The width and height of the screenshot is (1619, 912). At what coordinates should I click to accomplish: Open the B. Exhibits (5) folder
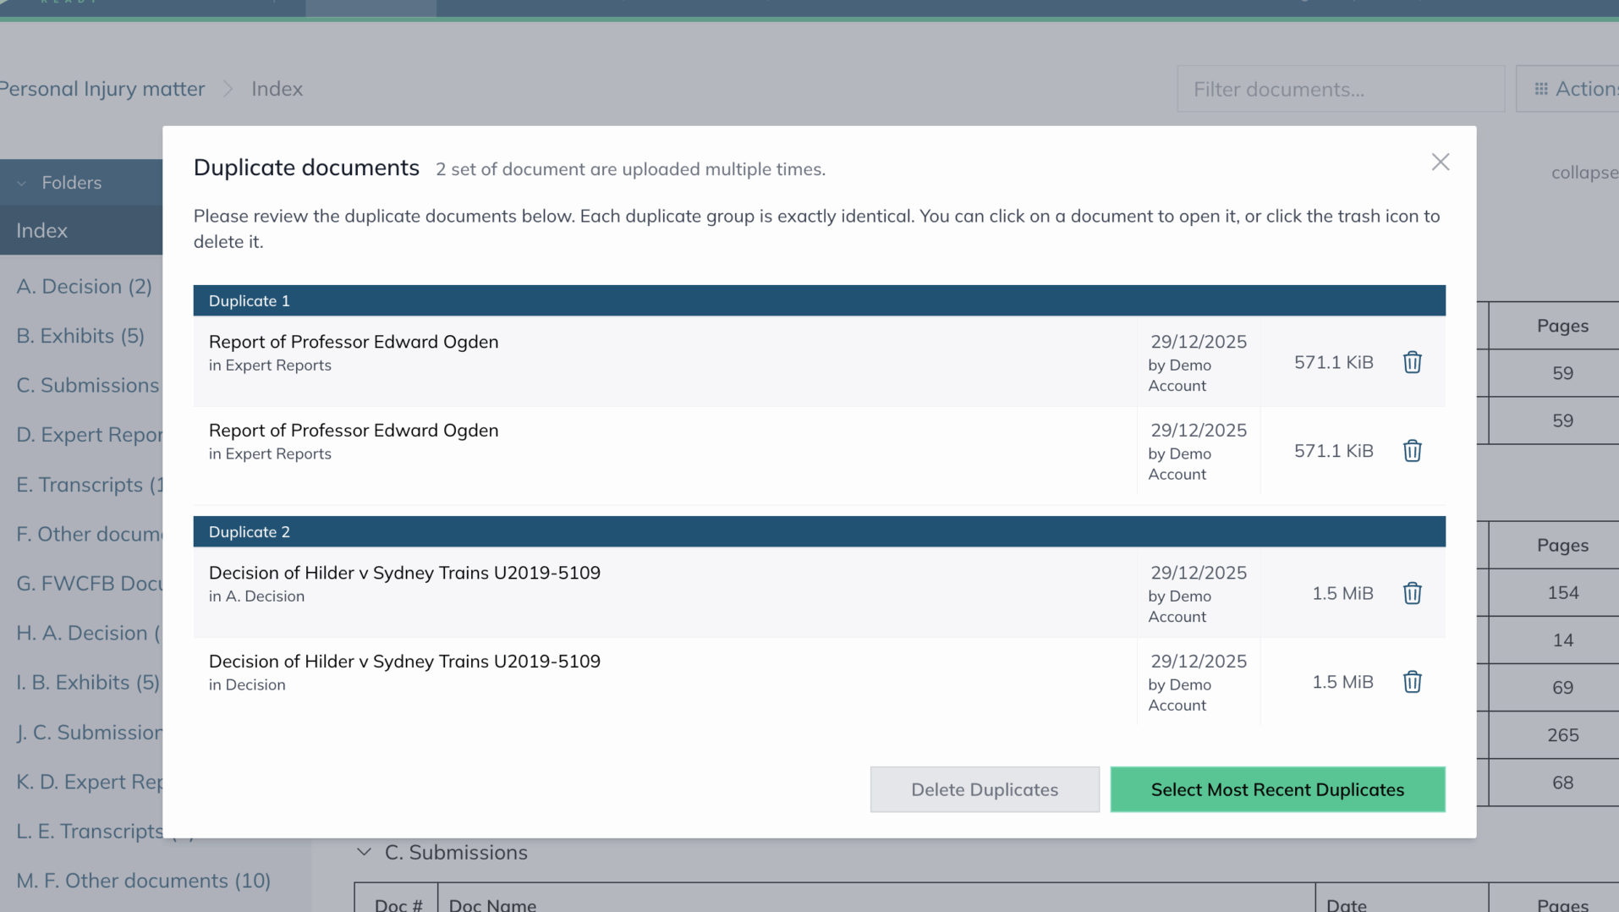pos(80,336)
